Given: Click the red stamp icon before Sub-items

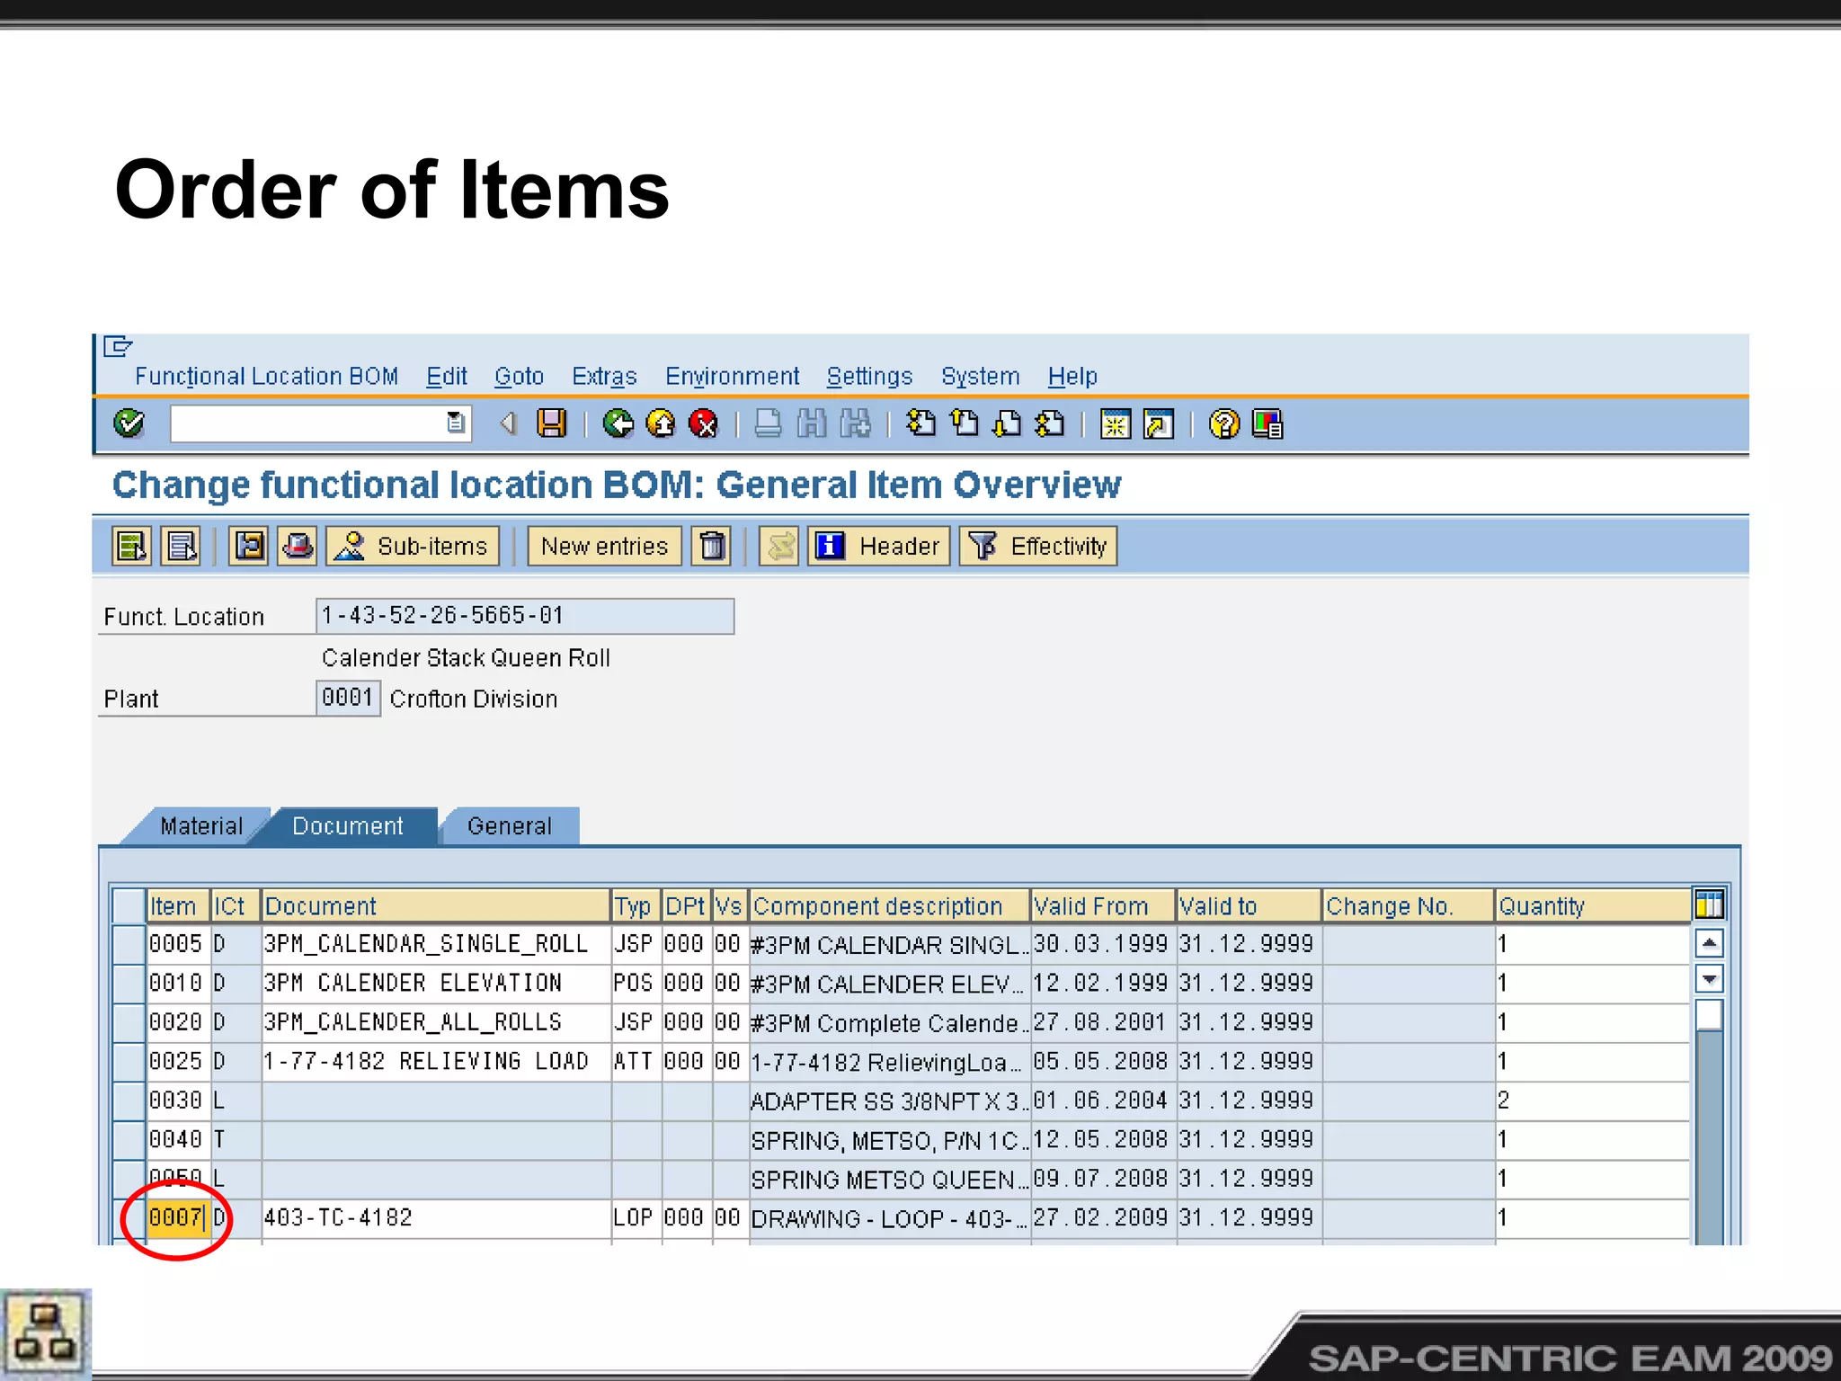Looking at the screenshot, I should pyautogui.click(x=298, y=546).
